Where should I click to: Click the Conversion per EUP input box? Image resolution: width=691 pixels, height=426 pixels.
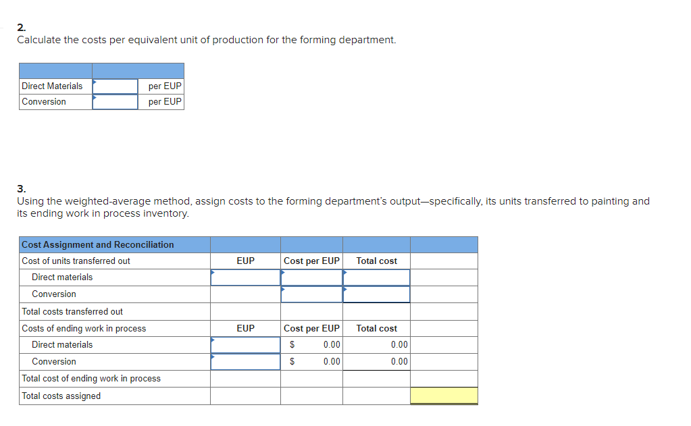click(x=115, y=101)
